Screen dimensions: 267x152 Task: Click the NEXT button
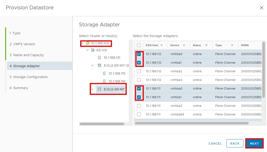254,143
